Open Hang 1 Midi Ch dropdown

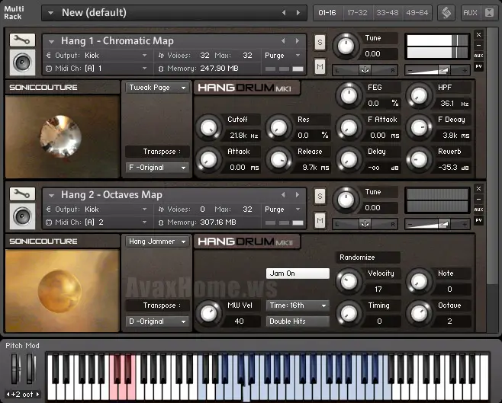point(144,68)
